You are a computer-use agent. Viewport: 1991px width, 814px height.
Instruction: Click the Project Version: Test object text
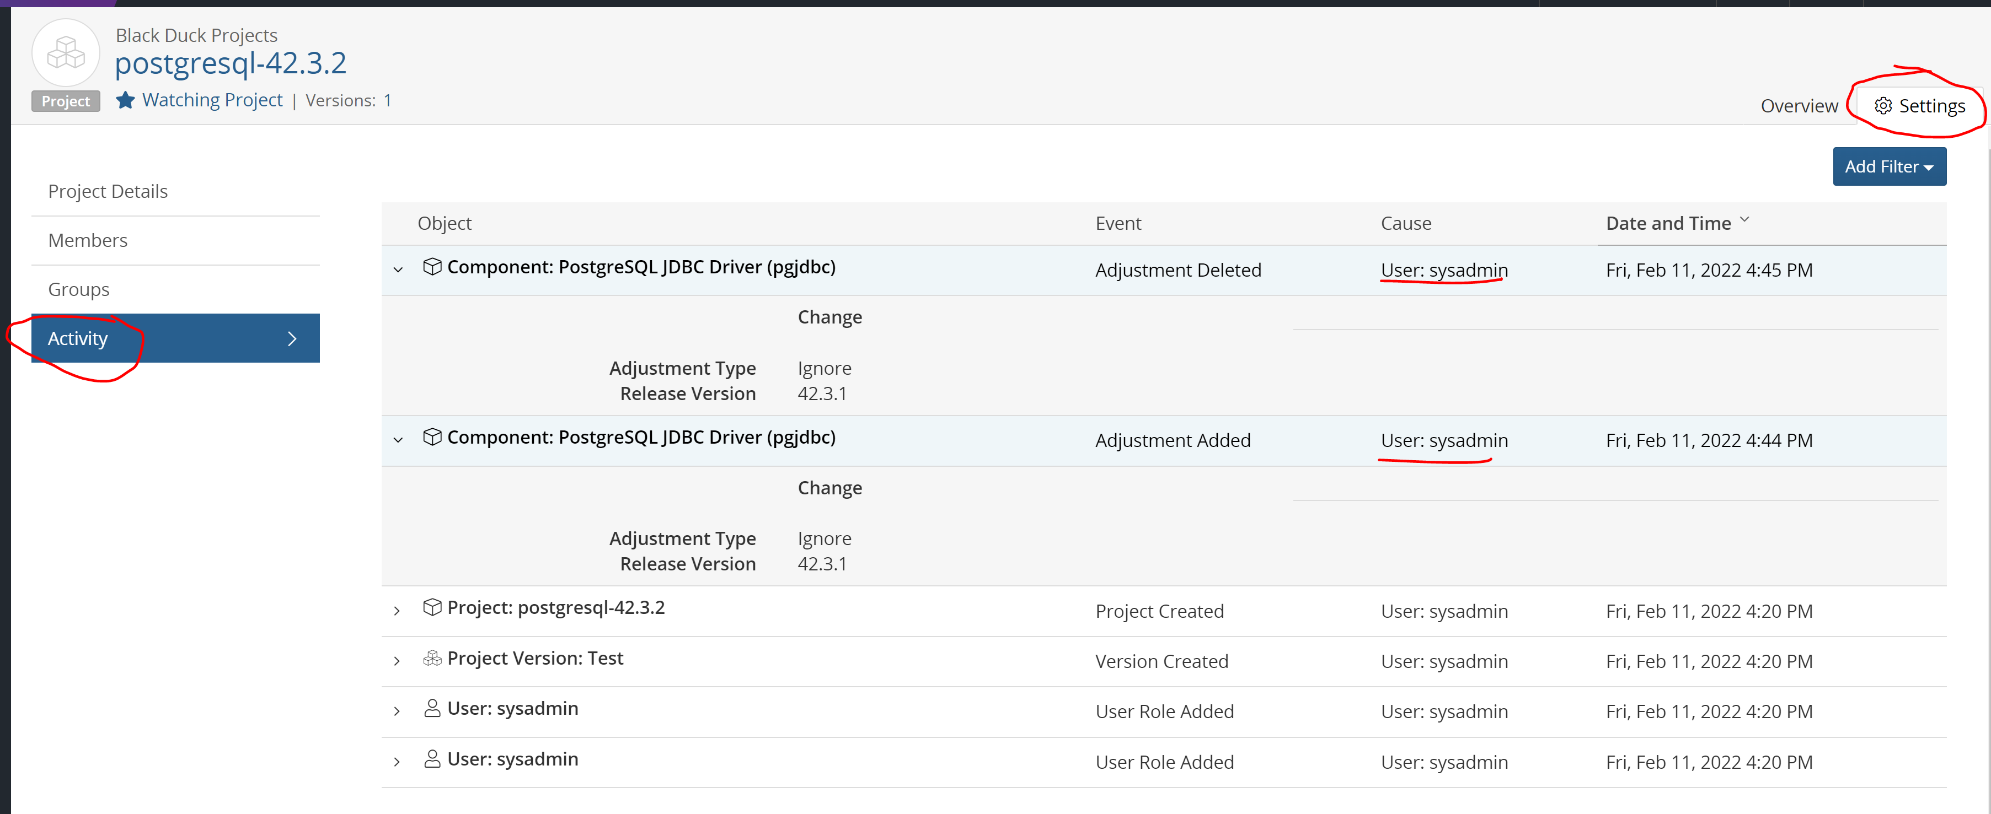click(x=535, y=658)
